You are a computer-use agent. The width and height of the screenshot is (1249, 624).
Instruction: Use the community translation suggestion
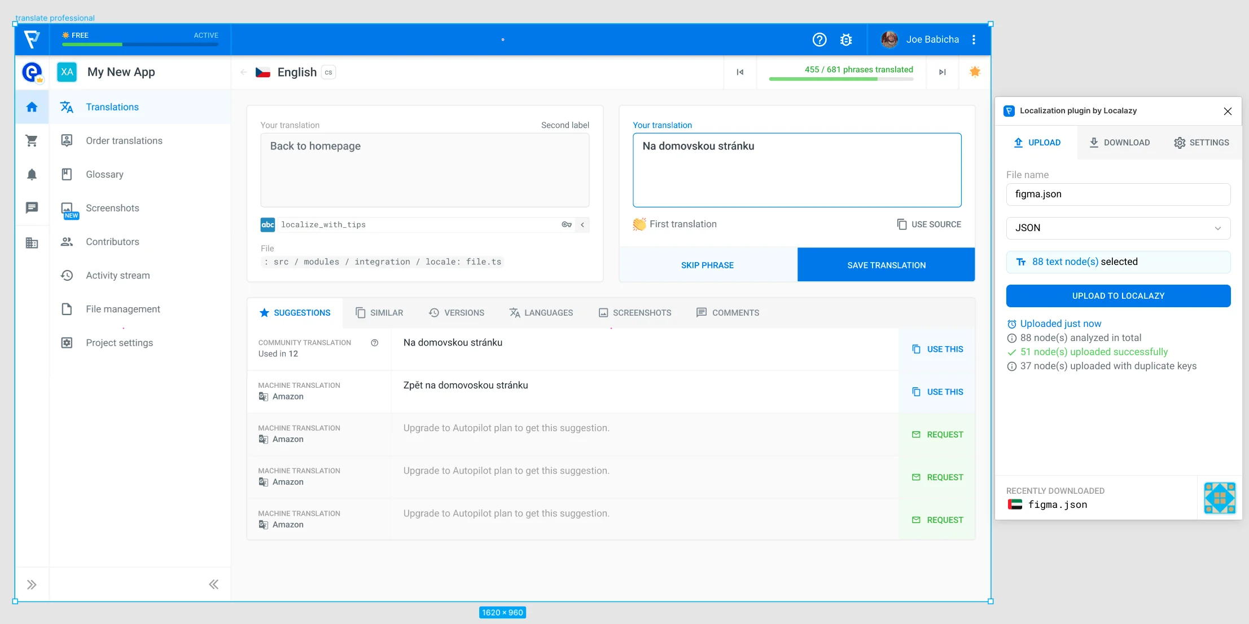pos(937,349)
